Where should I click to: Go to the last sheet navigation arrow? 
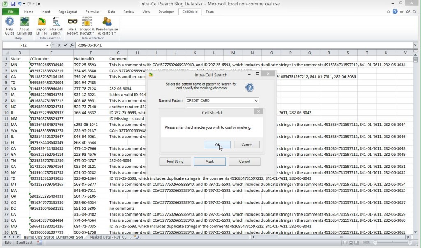(18, 237)
